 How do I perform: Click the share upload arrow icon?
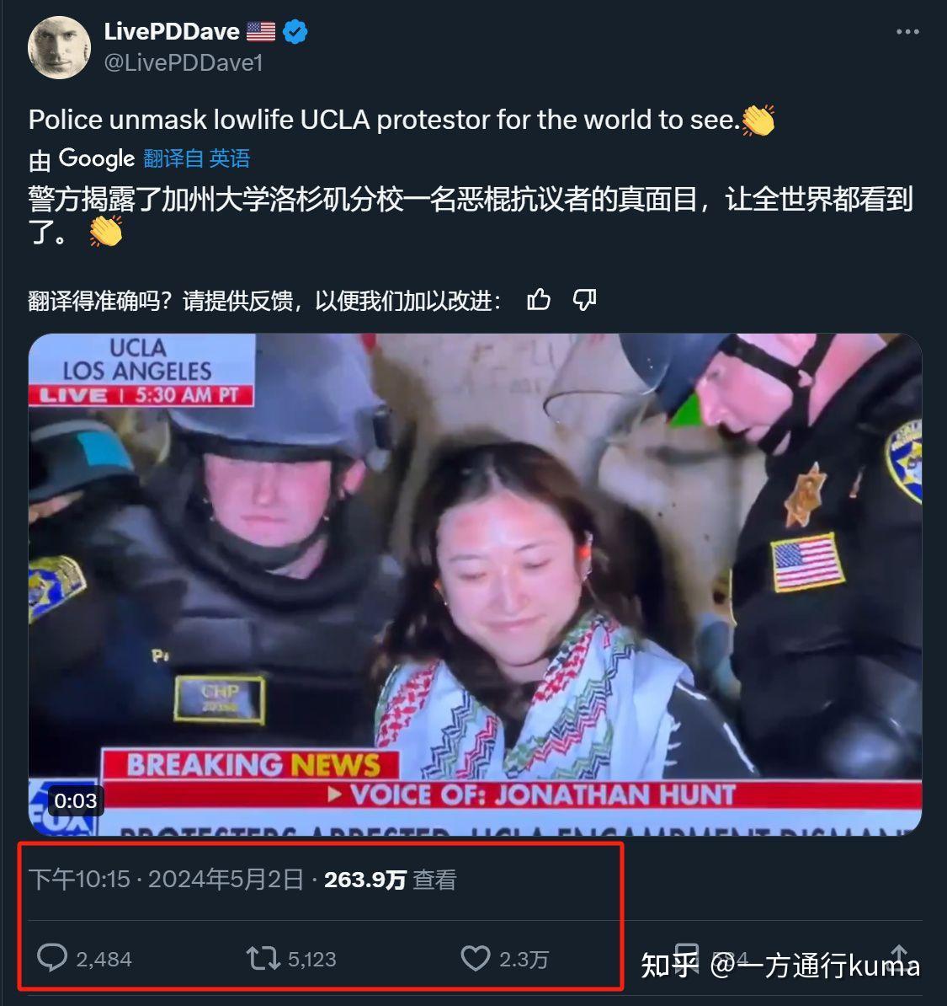coord(900,956)
